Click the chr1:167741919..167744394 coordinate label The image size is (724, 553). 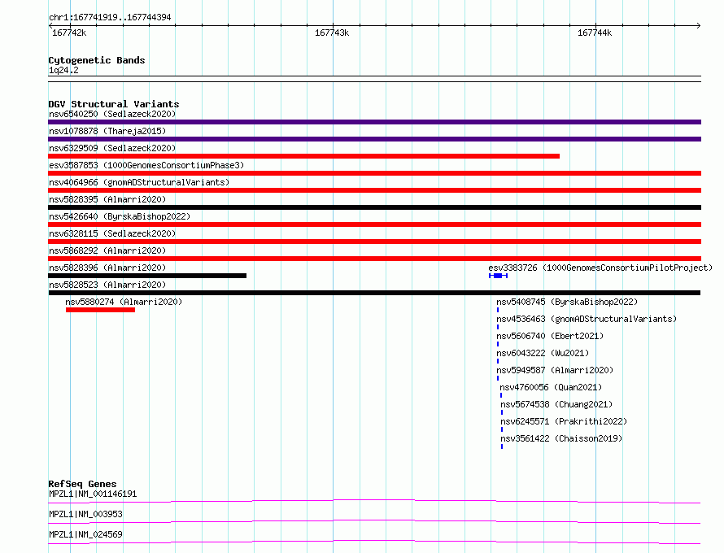pyautogui.click(x=110, y=17)
